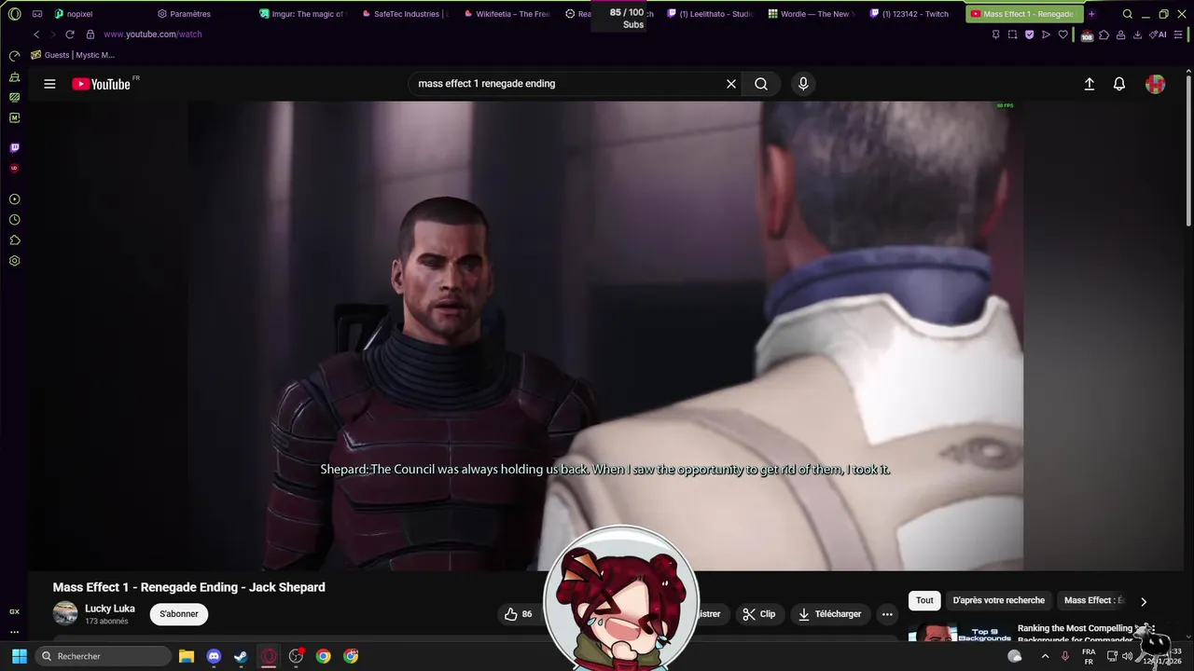This screenshot has height=671, width=1194.
Task: Switch to the Leelithato Twitch tab
Action: pyautogui.click(x=710, y=14)
